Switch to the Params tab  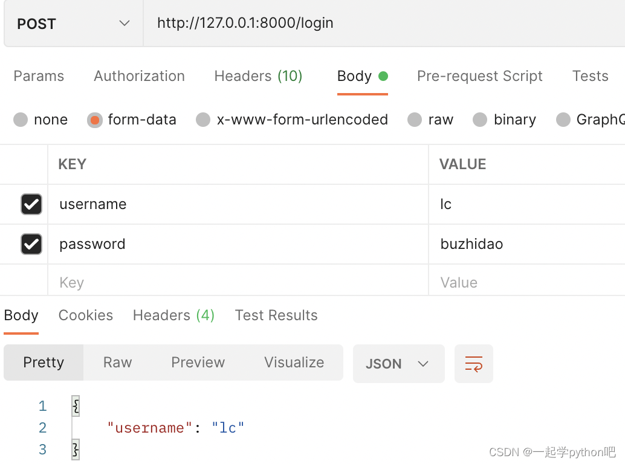point(39,76)
